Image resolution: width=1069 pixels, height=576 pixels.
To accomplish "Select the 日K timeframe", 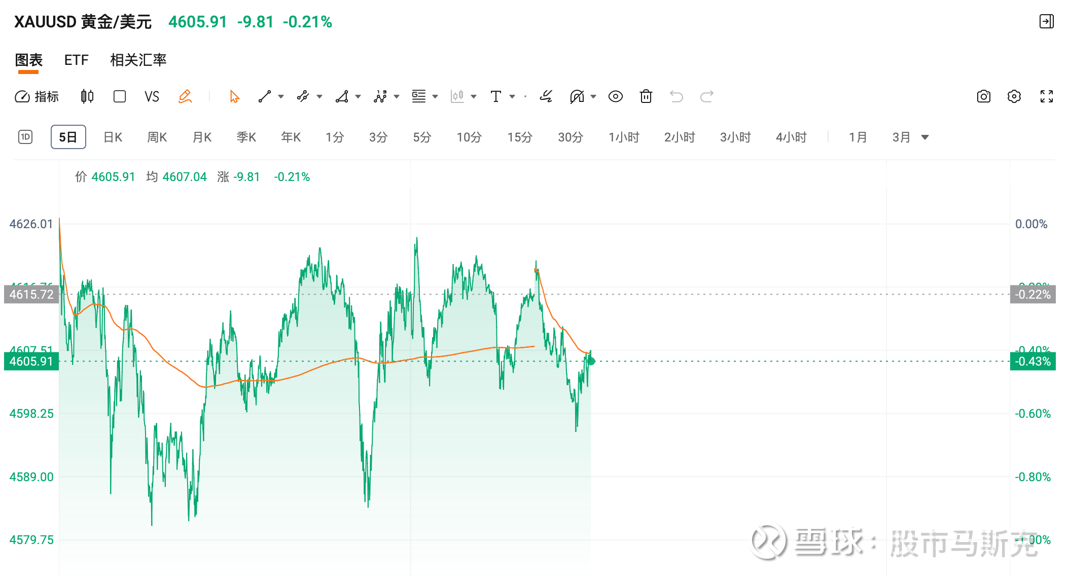I will (113, 137).
